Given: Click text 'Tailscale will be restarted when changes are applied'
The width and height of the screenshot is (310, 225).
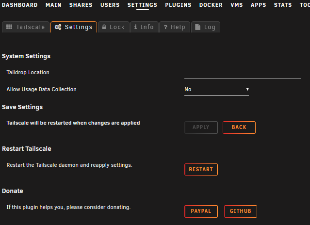Looking at the screenshot, I should click(x=73, y=123).
